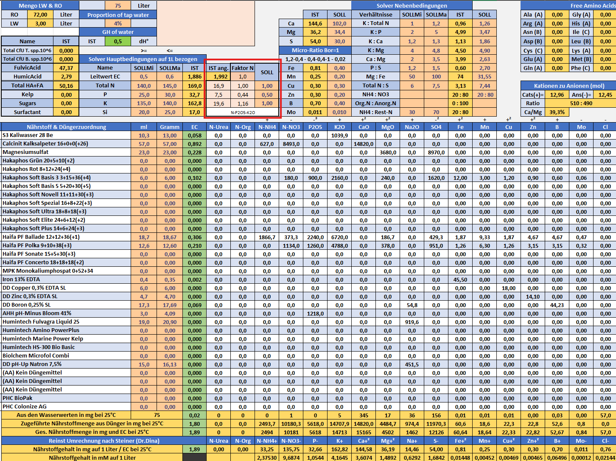Select Total N SOLLMi value 140,0

click(144, 86)
